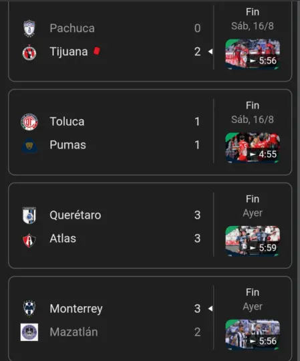Click the Pumas team crest
300x361 pixels.
pos(29,146)
